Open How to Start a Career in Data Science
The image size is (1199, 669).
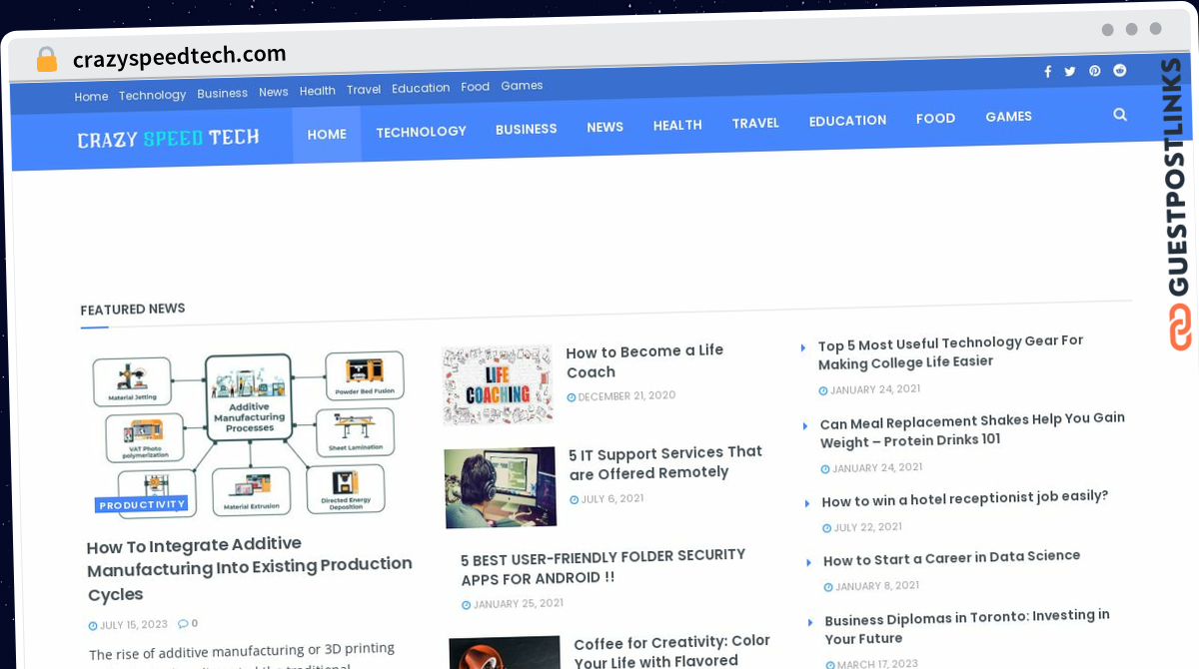tap(952, 557)
